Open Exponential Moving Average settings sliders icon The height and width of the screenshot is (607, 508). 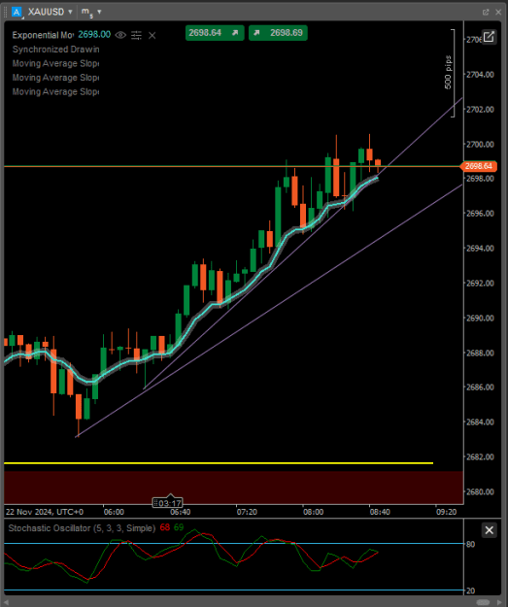coord(136,35)
